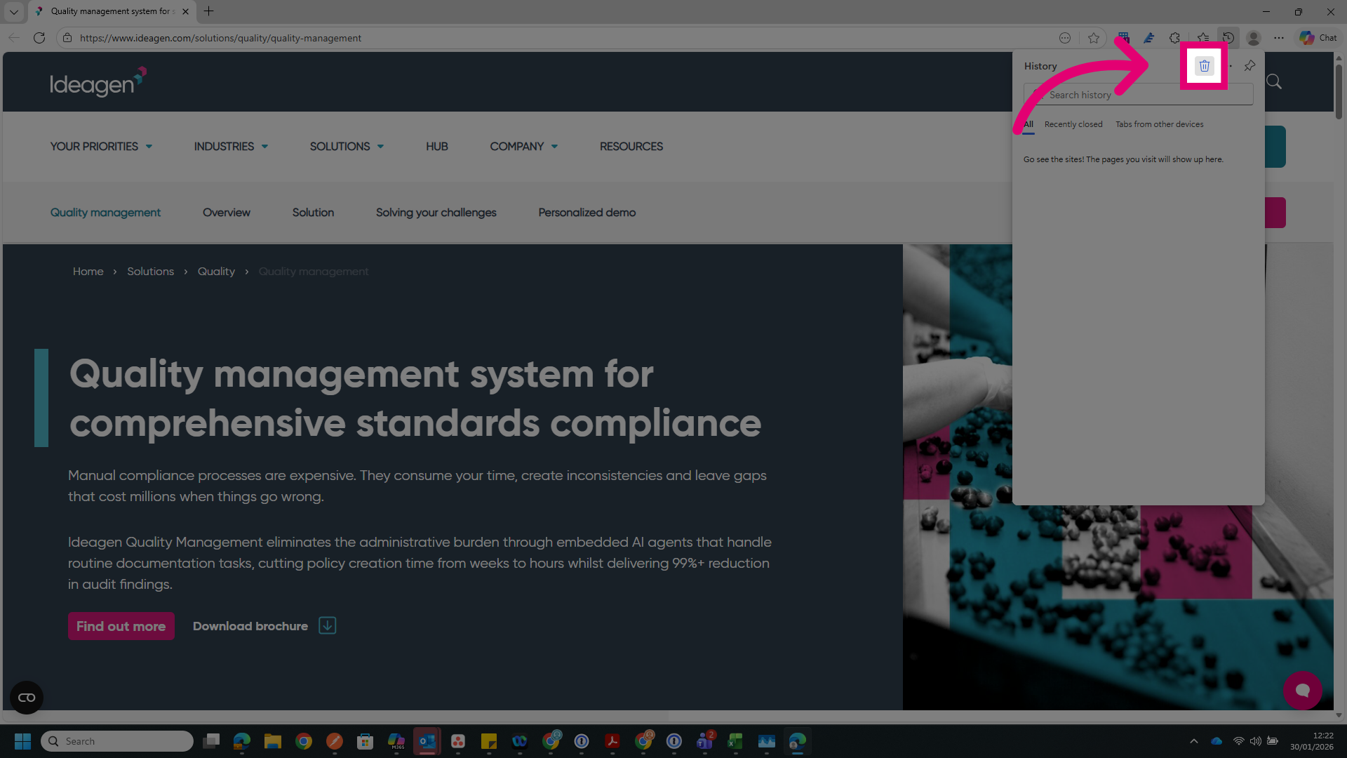This screenshot has height=758, width=1347.
Task: Click the Quality management sub-nav link
Action: coord(105,212)
